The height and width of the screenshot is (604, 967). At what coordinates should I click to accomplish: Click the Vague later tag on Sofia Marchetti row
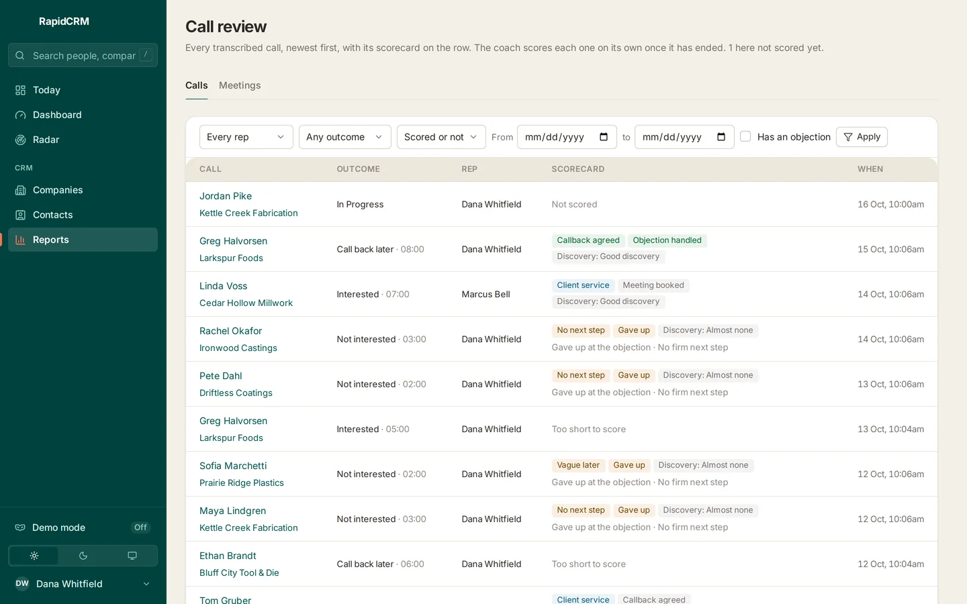pos(578,465)
